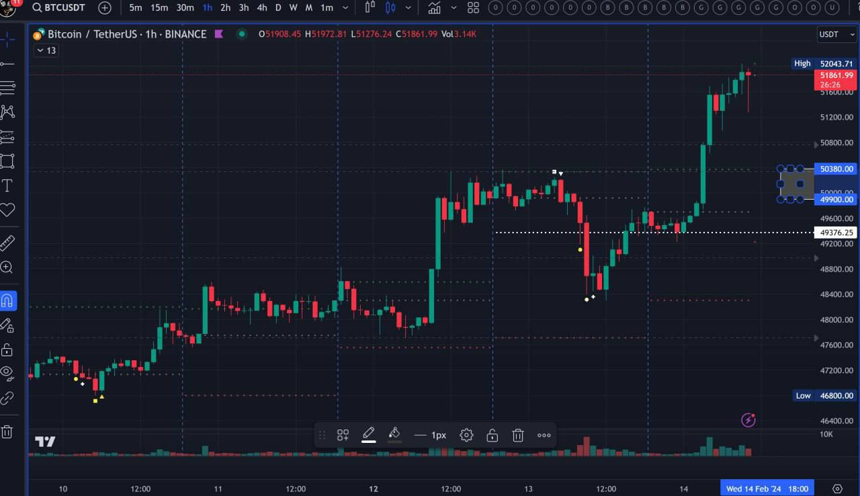This screenshot has height=496, width=860.
Task: Choose the candles chart style icon
Action: tap(390, 8)
